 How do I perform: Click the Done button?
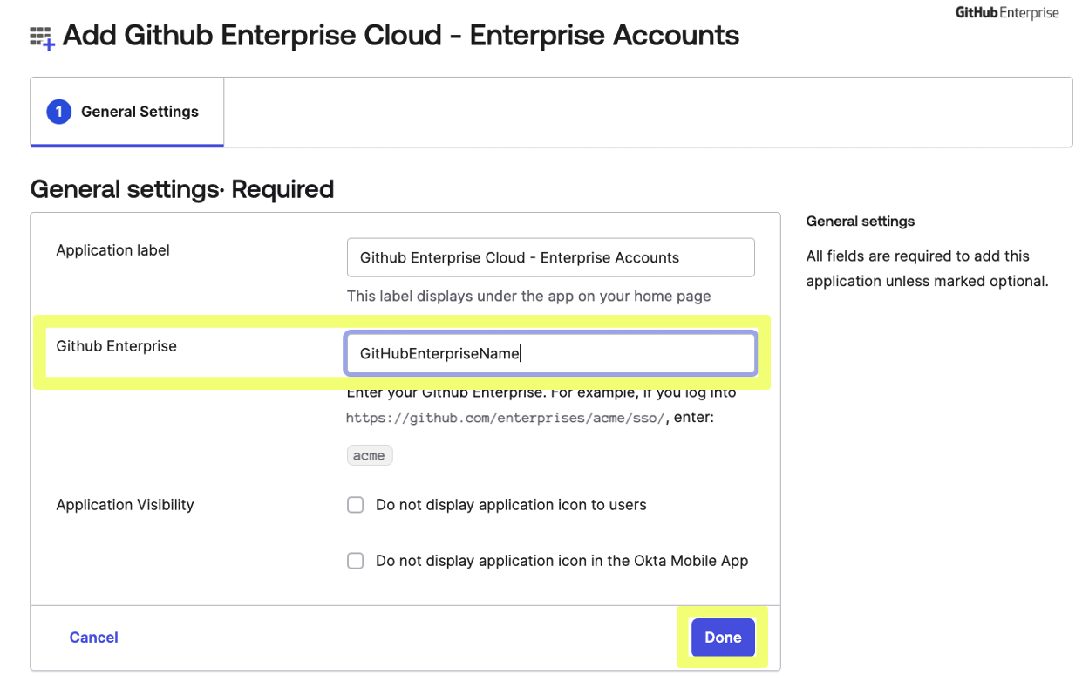click(x=723, y=637)
